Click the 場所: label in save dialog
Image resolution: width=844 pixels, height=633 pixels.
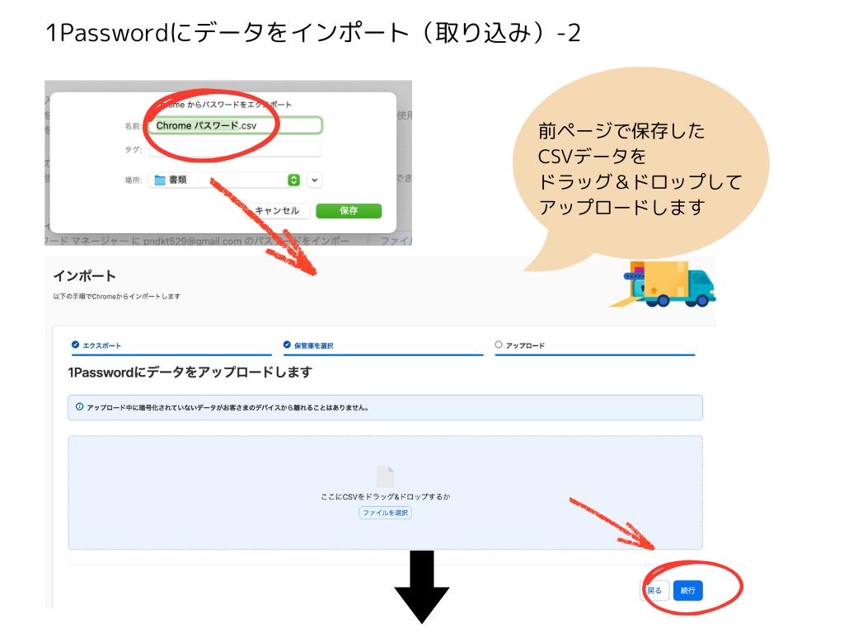point(133,181)
